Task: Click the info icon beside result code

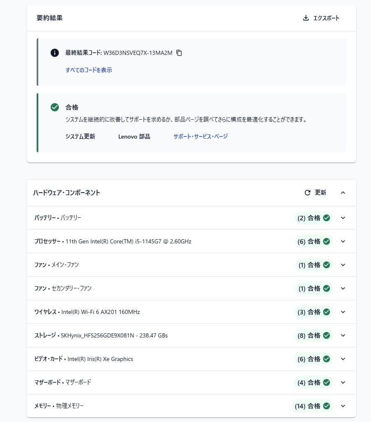Action: coord(54,53)
